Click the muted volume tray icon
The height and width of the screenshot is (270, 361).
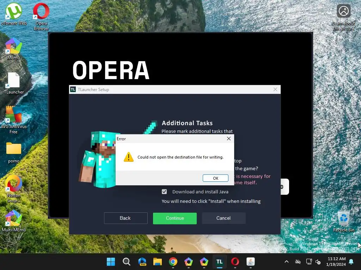[318, 262]
